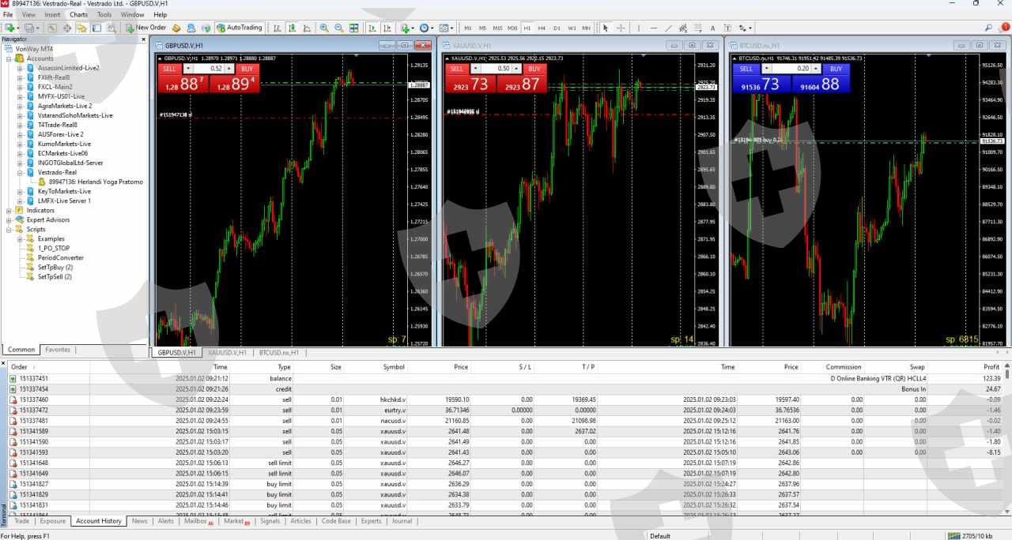
Task: Open the chart templates dropdown
Action: pos(447,28)
